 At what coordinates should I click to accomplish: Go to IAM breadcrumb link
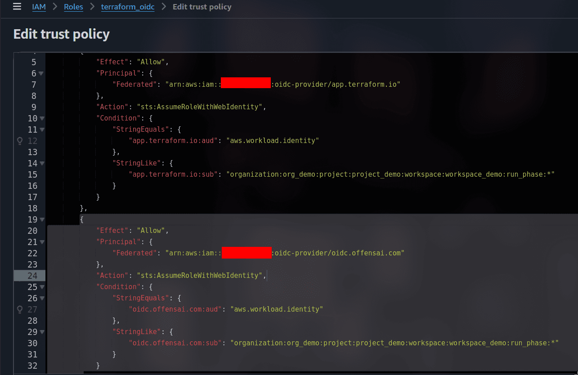coord(39,7)
